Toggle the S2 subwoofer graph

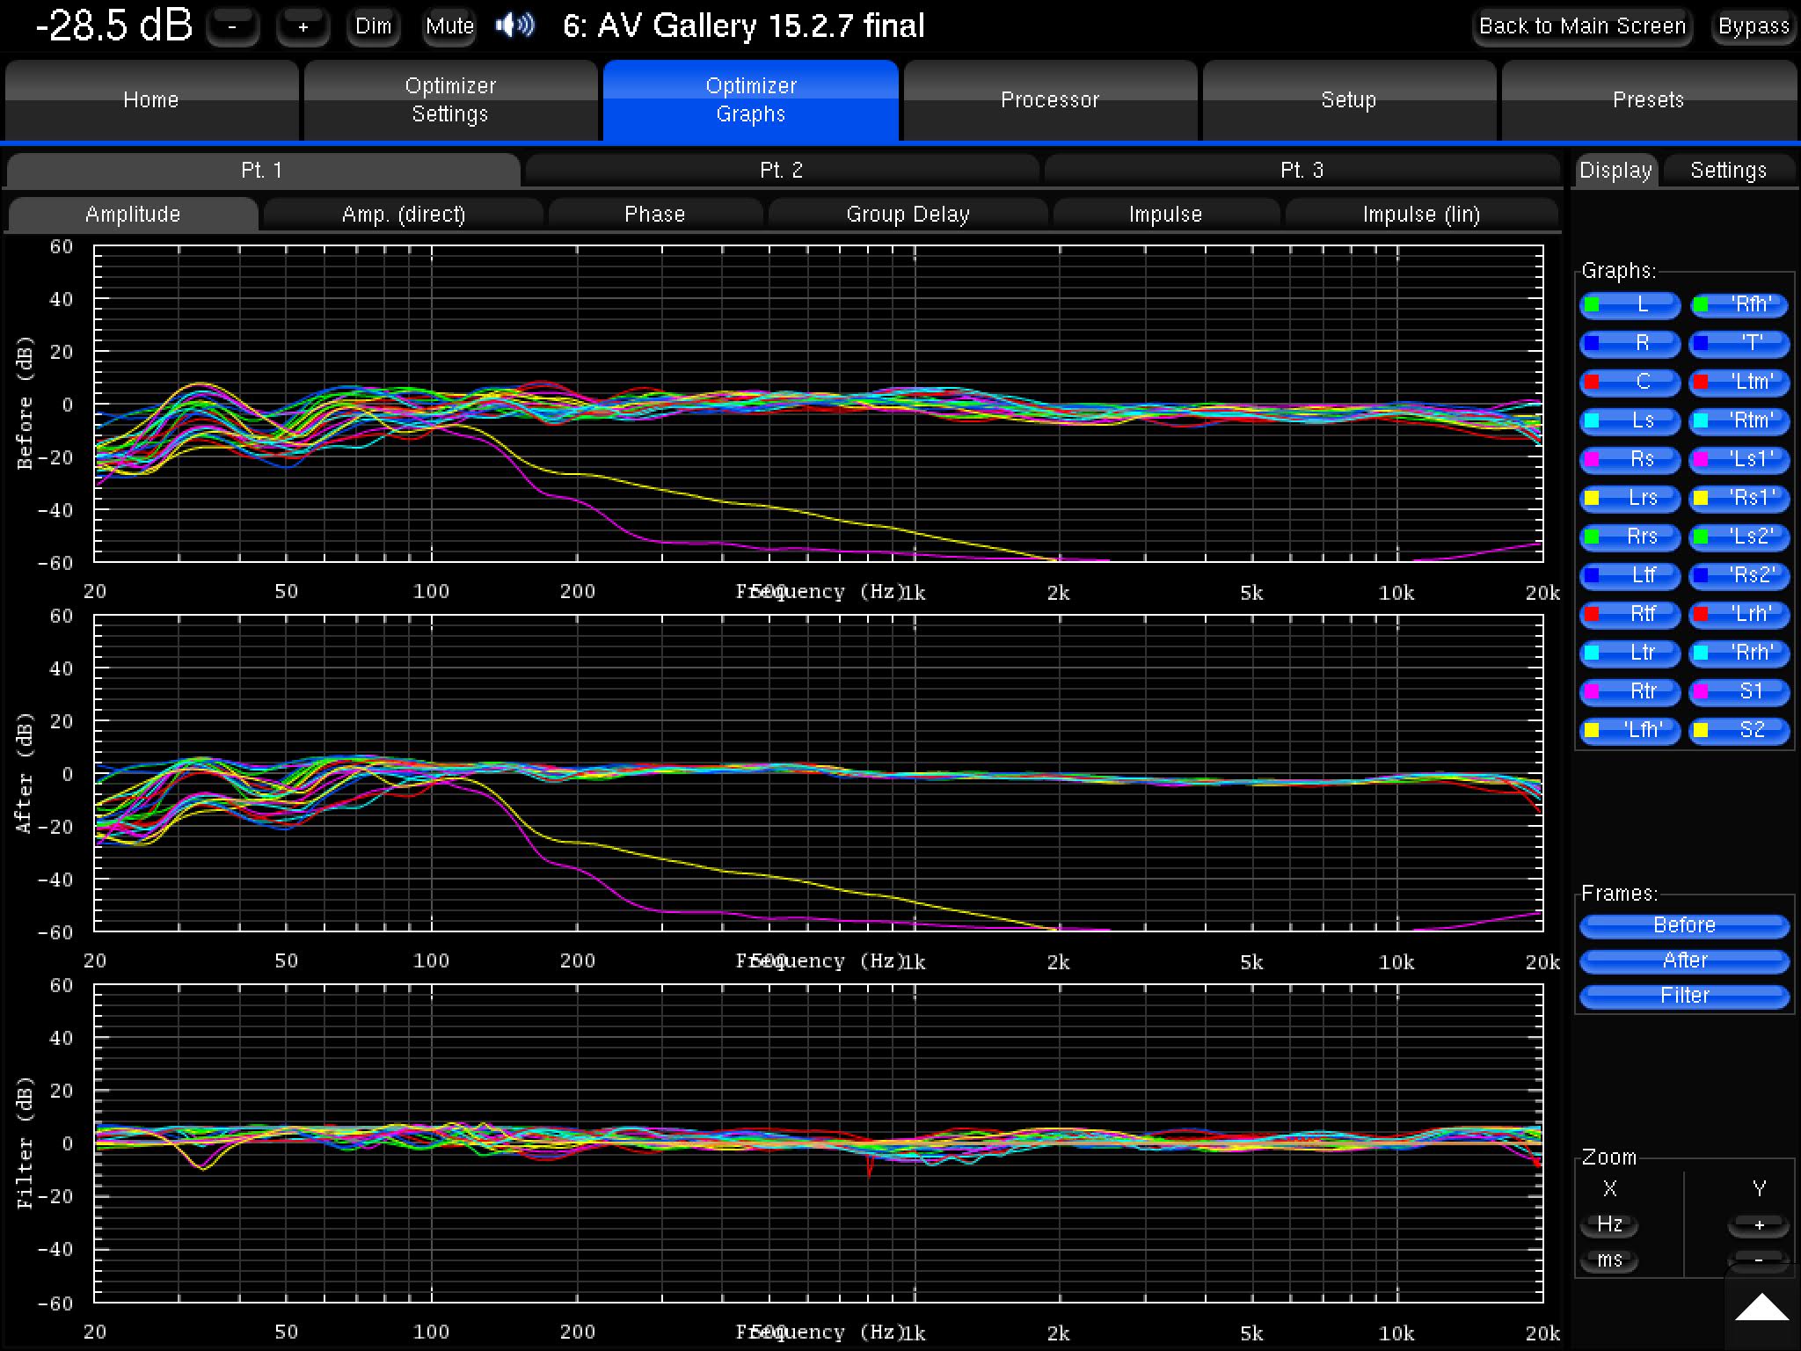pyautogui.click(x=1739, y=730)
